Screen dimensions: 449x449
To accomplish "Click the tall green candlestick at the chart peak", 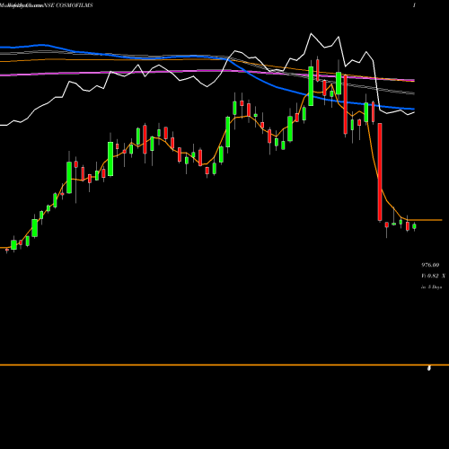I will tap(311, 86).
